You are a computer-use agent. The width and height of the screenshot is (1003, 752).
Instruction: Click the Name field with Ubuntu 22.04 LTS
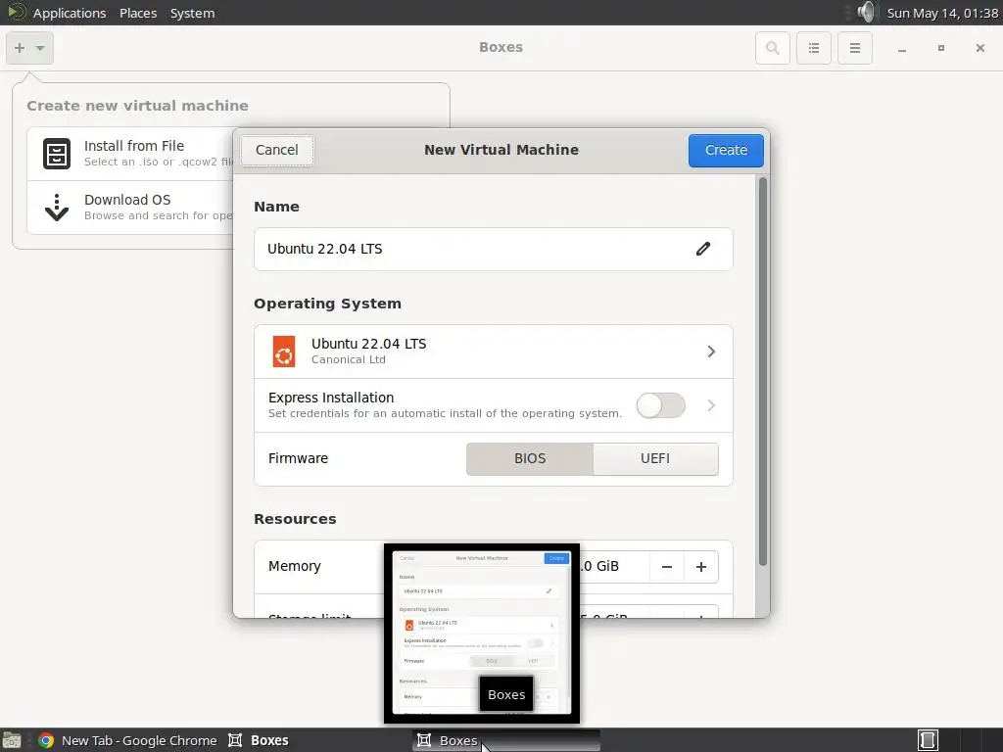click(494, 249)
